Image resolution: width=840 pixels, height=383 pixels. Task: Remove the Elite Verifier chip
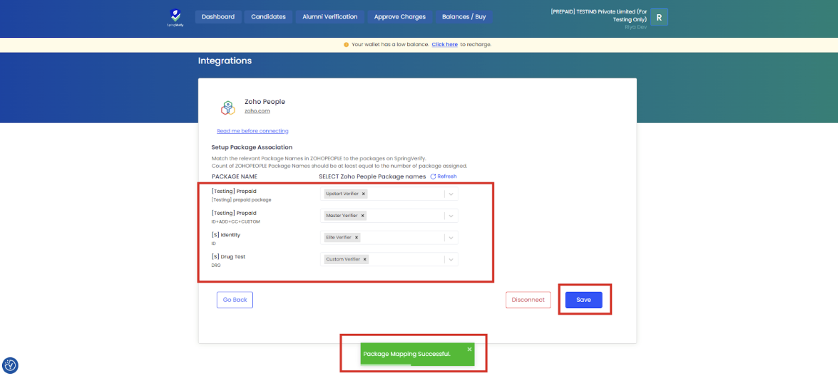357,238
